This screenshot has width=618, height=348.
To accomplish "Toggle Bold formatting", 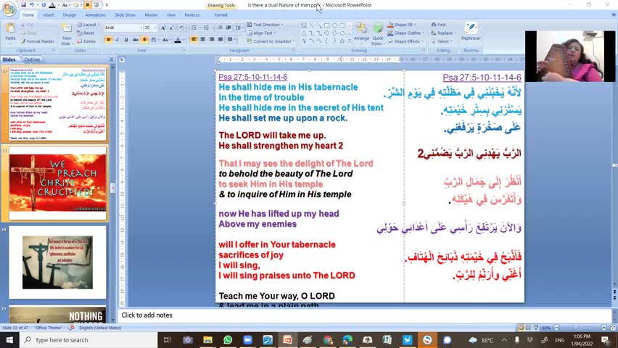I will pos(109,40).
